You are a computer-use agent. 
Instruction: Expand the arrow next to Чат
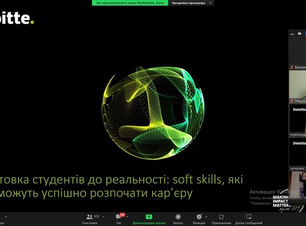click(x=127, y=217)
